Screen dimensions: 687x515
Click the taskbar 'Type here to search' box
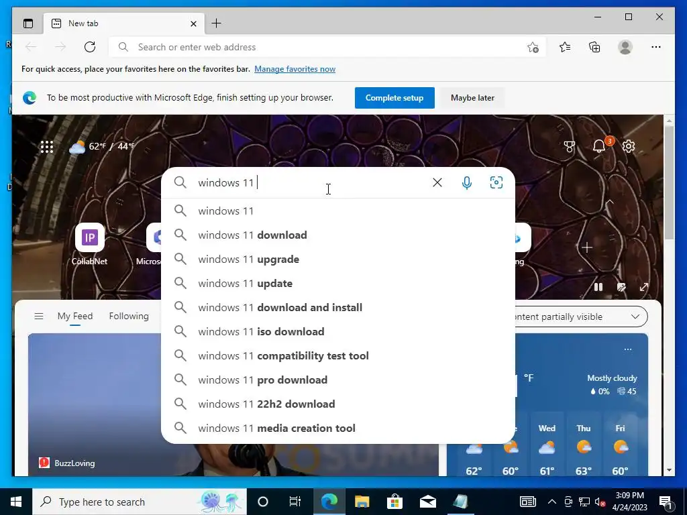pyautogui.click(x=140, y=502)
